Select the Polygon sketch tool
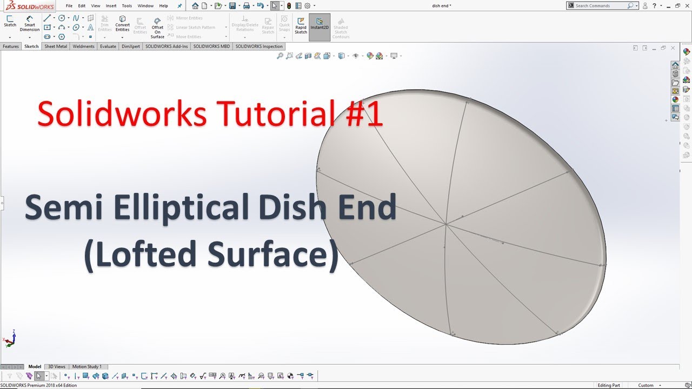 62,36
